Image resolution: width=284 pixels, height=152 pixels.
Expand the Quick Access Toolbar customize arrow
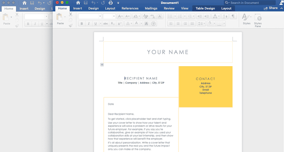tap(118, 3)
